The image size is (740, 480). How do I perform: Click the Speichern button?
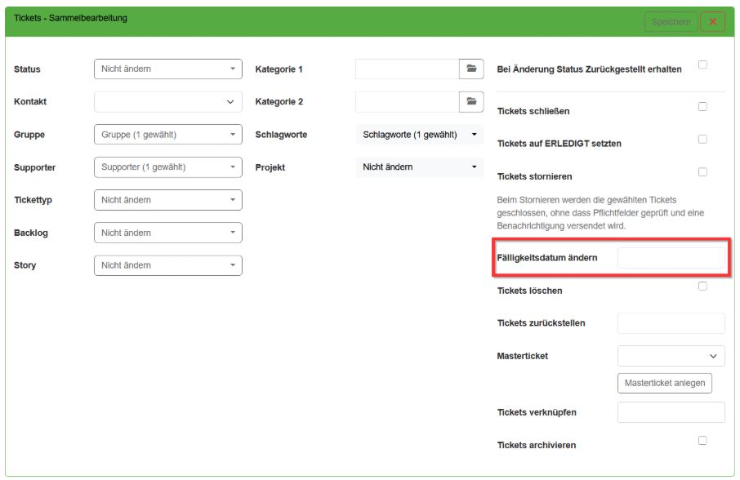[671, 22]
